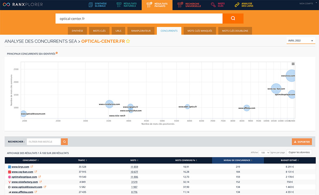This screenshot has height=195, width=319.
Task: Sort by the Trafic column
Action: coord(82,161)
